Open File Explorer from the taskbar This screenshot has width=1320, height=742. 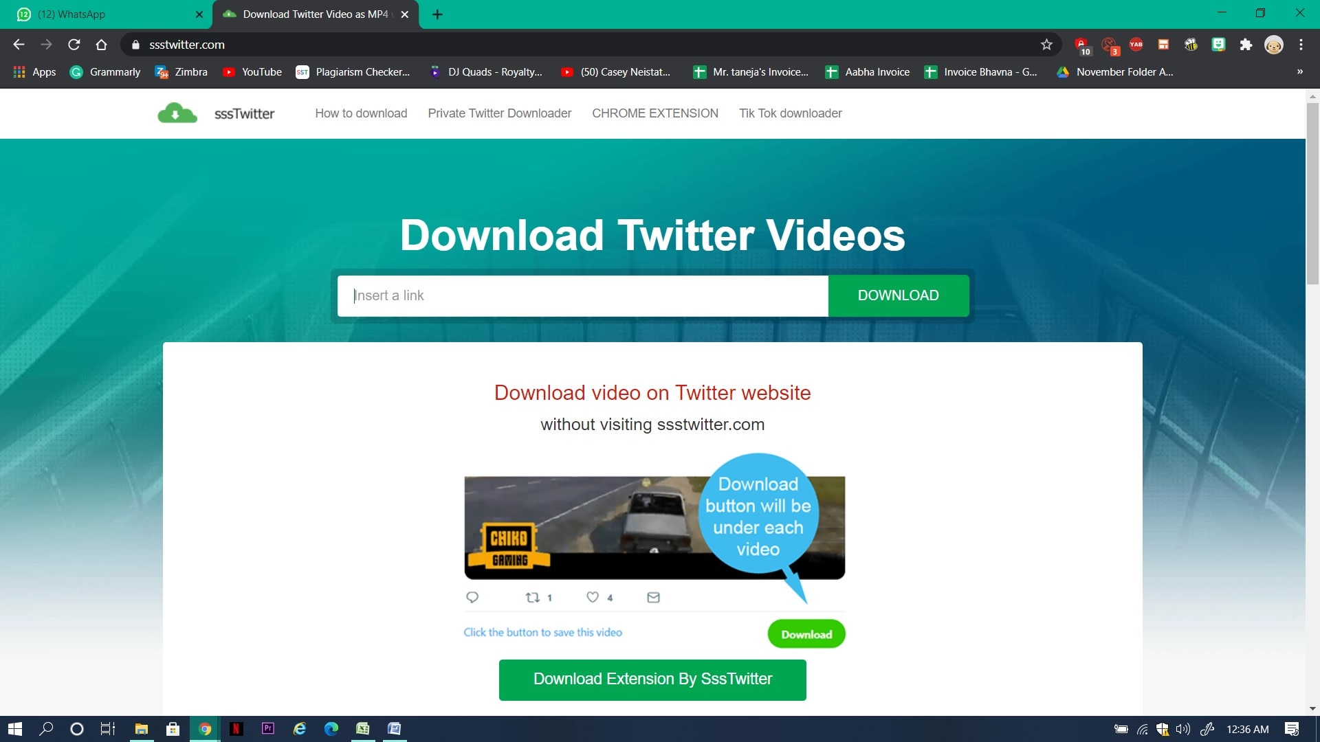[x=142, y=729]
